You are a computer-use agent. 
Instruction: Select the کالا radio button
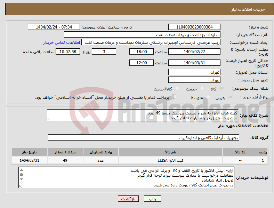[x=221, y=88]
